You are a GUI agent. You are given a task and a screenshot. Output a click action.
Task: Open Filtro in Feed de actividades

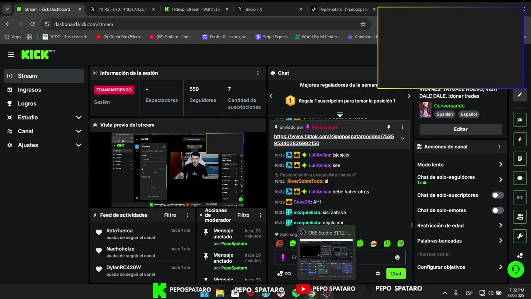(170, 215)
